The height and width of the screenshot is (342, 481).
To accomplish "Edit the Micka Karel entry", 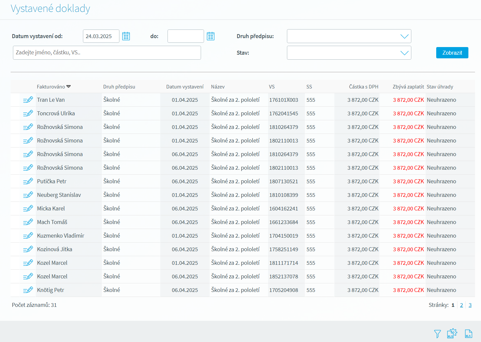I will pyautogui.click(x=28, y=208).
